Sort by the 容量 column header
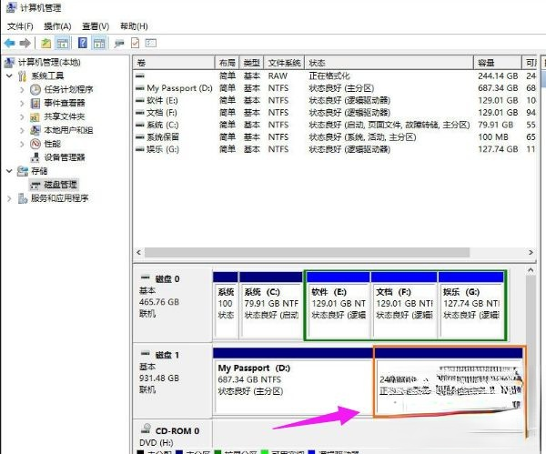Viewport: 546px width, 454px height. 498,63
